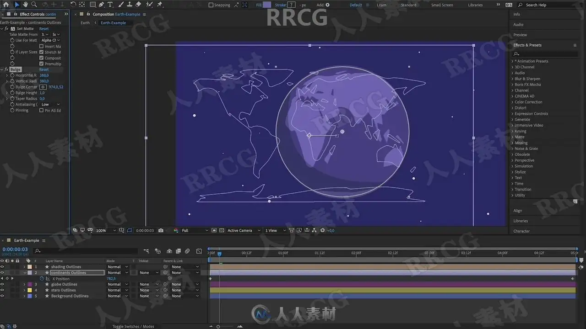The width and height of the screenshot is (586, 329).
Task: Open the Preview panel
Action: pos(520,35)
